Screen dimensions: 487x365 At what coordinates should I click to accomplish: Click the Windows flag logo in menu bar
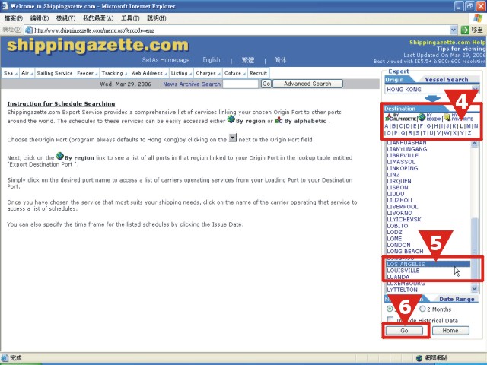tap(478, 17)
